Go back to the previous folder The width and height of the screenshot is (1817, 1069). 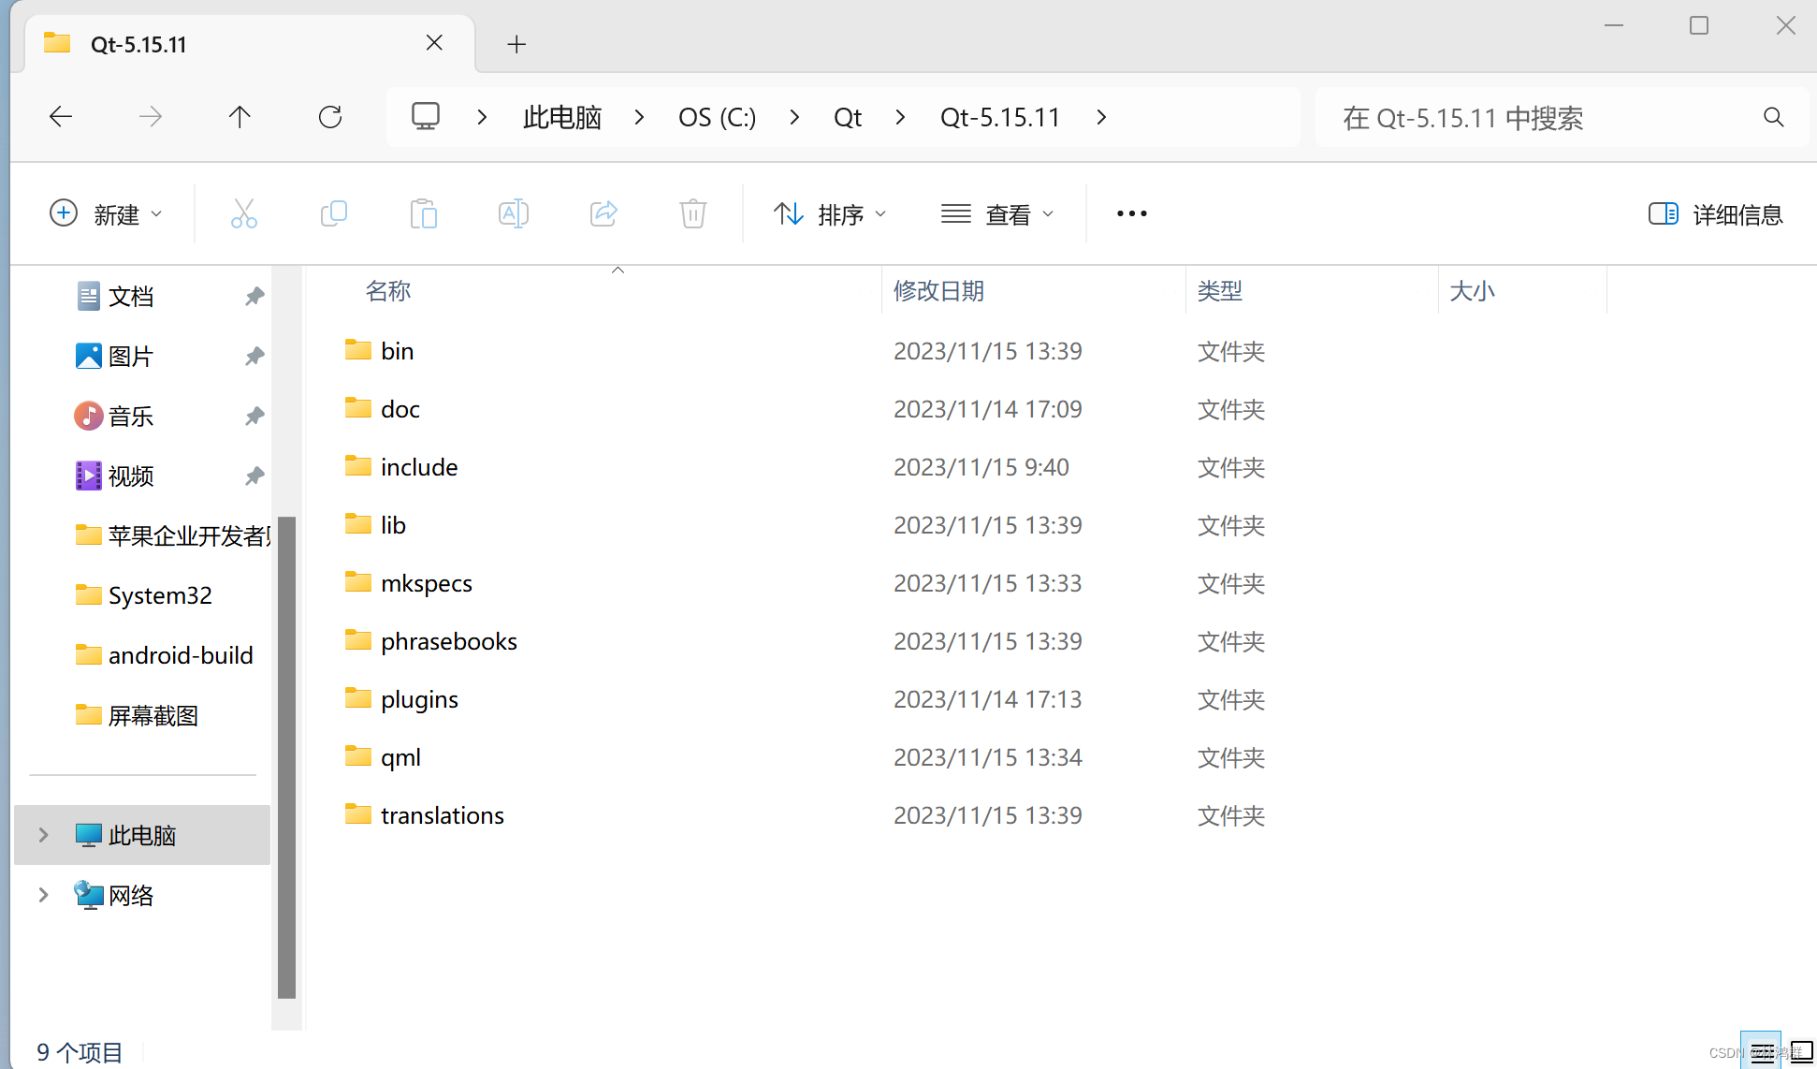click(61, 117)
